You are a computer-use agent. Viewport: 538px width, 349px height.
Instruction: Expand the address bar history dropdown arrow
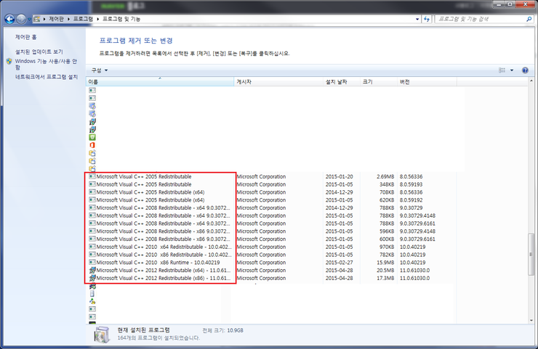pos(417,19)
